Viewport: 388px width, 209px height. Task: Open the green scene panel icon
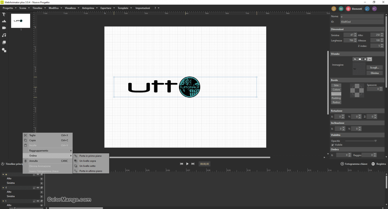pyautogui.click(x=341, y=9)
